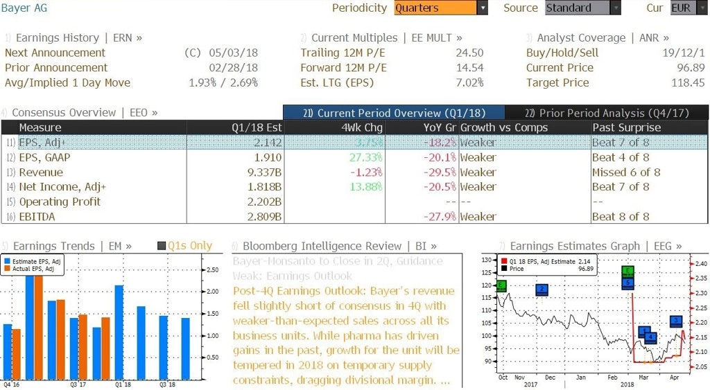Click blue event marker 4 on estimates graph
The image size is (710, 390).
pyautogui.click(x=650, y=337)
